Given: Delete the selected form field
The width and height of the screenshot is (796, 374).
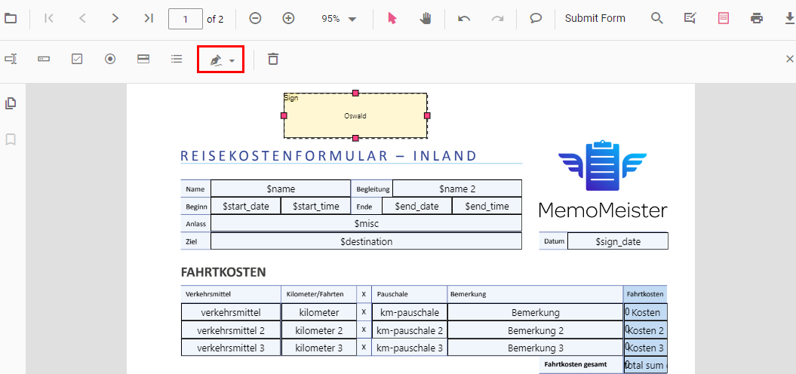Looking at the screenshot, I should tap(273, 59).
